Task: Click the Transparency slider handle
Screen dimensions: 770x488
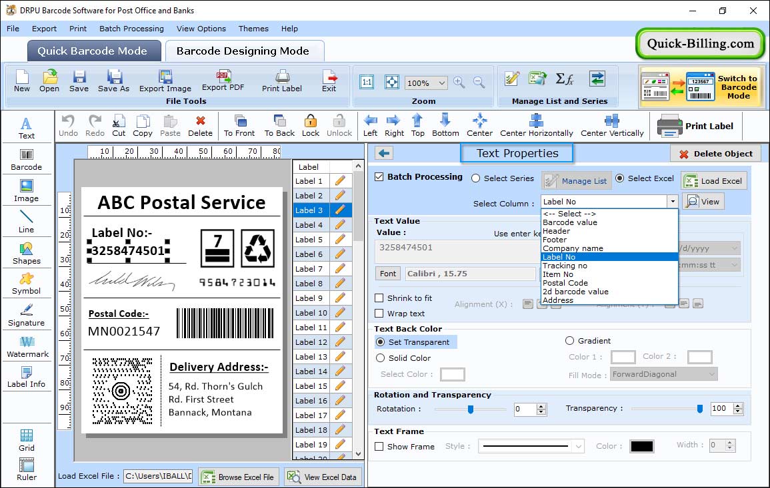Action: 700,409
